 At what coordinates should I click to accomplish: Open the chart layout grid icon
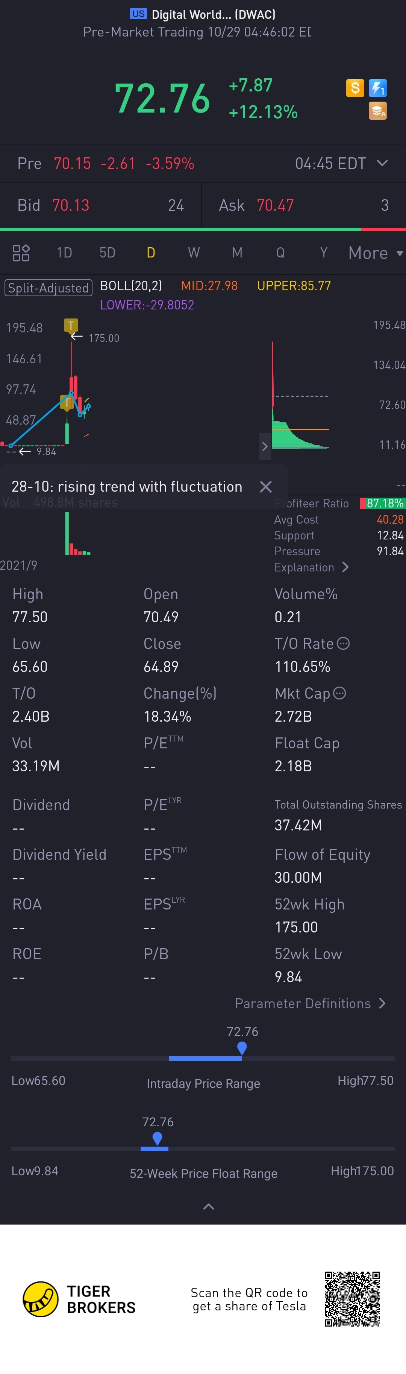pyautogui.click(x=21, y=253)
